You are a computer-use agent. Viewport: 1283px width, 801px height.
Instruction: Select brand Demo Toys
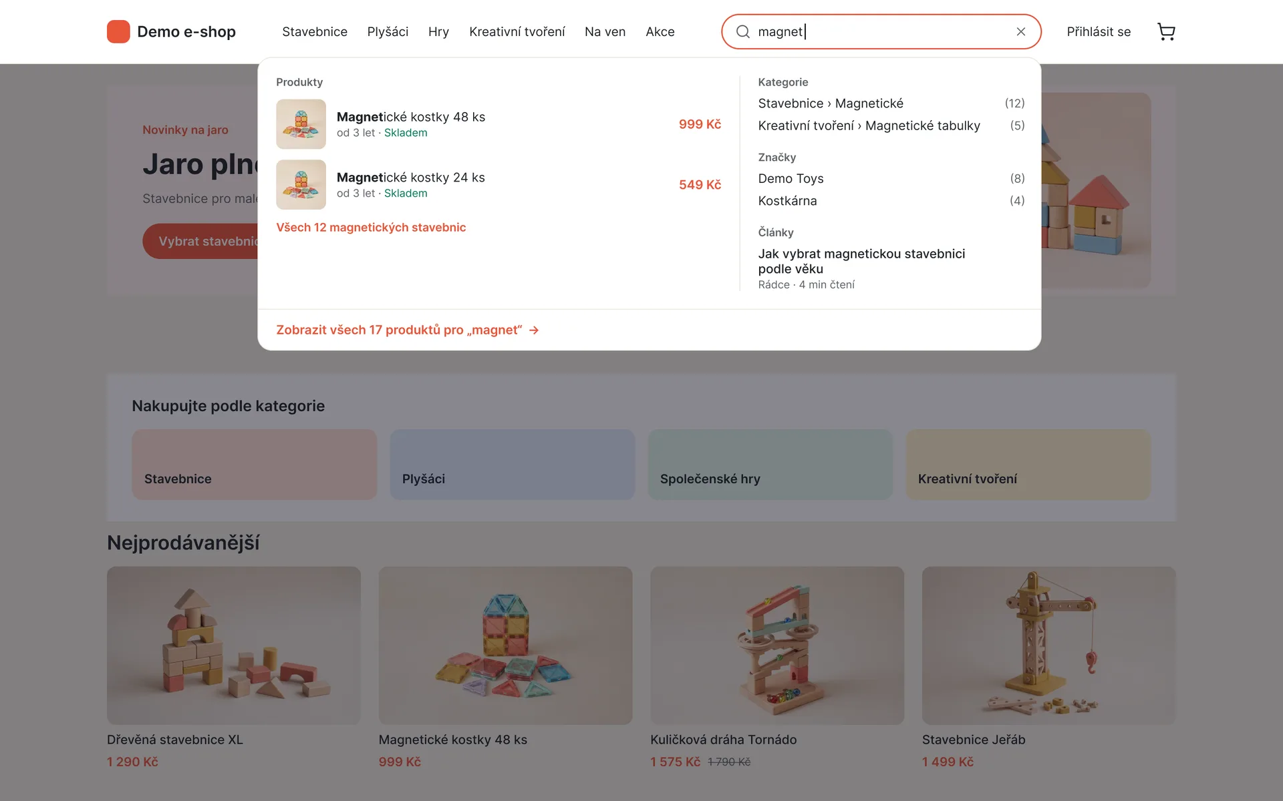[891, 178]
